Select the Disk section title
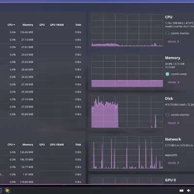 pos(169,98)
